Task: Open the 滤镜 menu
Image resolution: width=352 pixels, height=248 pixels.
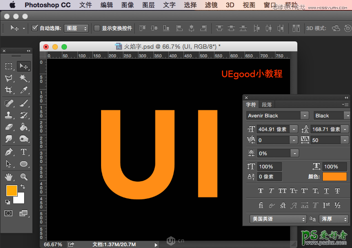Action: pyautogui.click(x=211, y=5)
